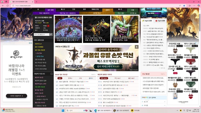Click the red mailbox count badge
Screen dimensions: 201x113
point(48,26)
